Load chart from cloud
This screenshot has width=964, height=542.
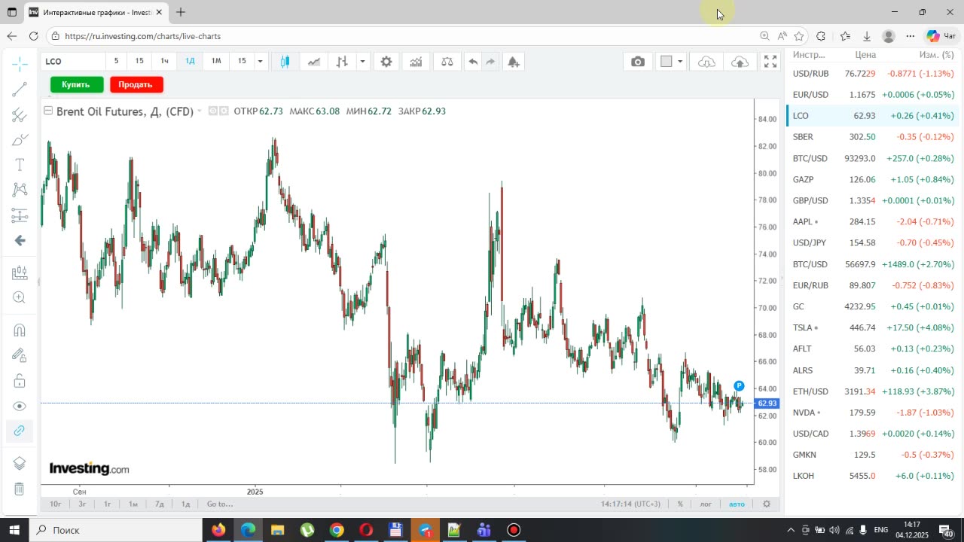pos(706,62)
